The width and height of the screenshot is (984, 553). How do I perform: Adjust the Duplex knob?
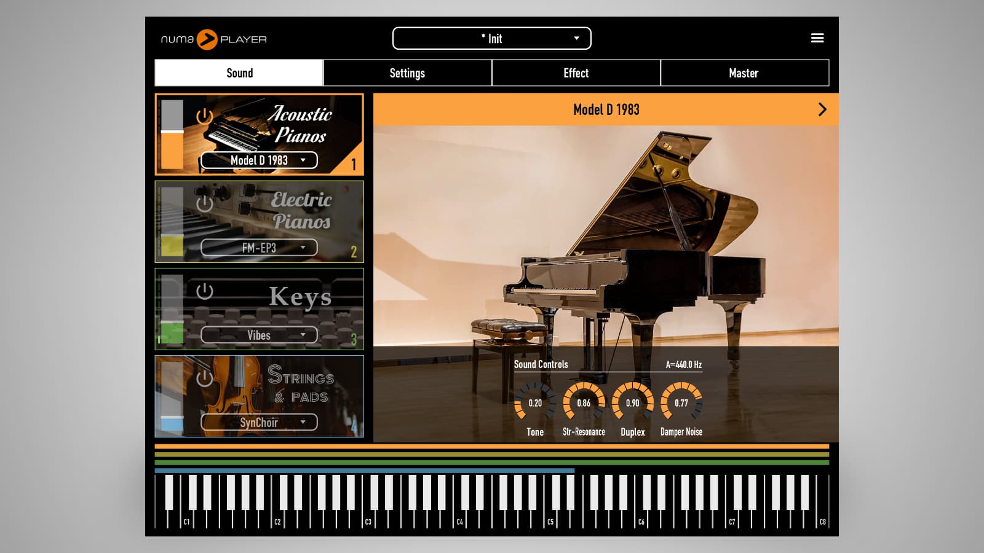click(632, 401)
